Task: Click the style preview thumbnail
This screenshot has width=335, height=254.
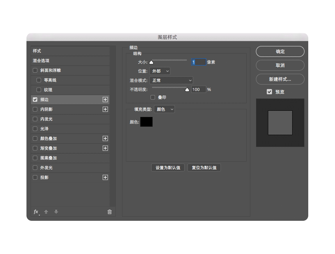Action: 280,123
